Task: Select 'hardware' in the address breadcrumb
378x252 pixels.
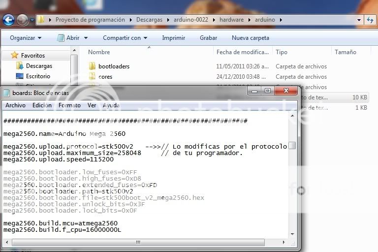Action: point(231,20)
